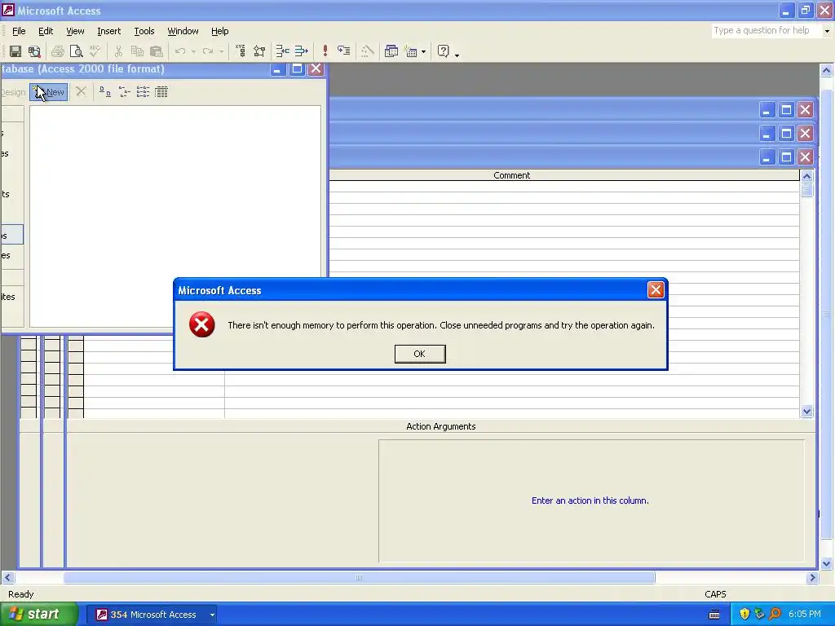Click OK in the memory error dialog
Image resolution: width=835 pixels, height=626 pixels.
(x=420, y=354)
